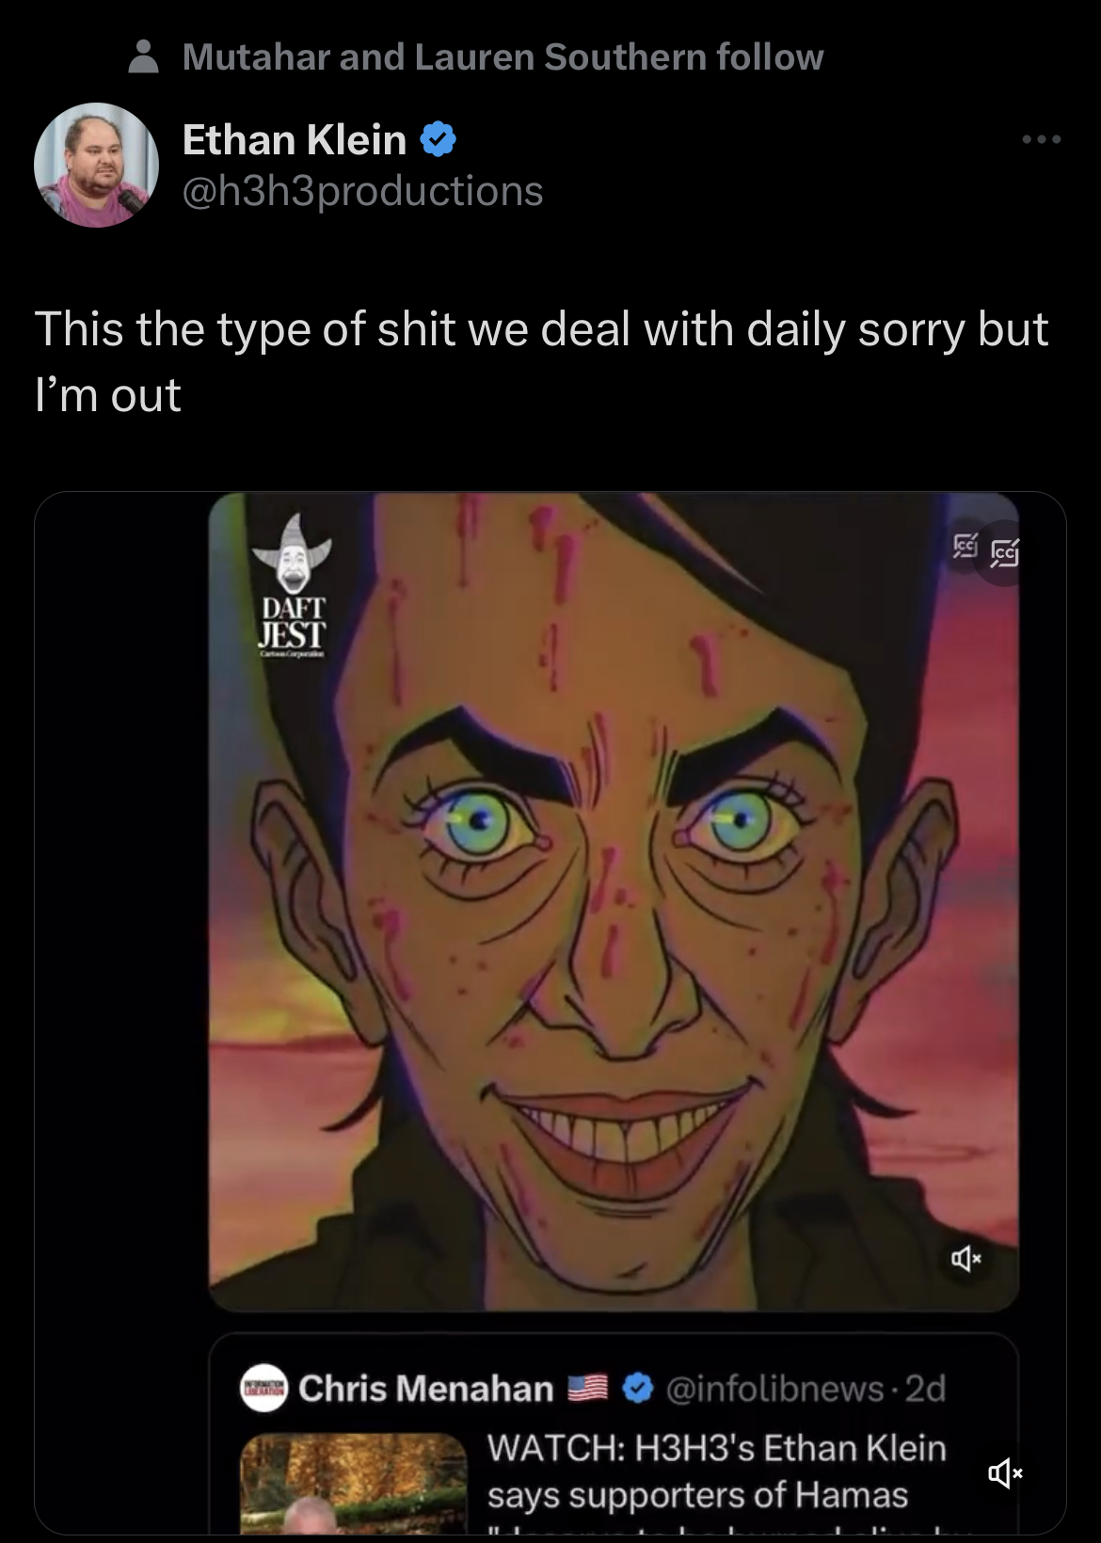Open the quoted tweet's autumn thumbnail

[354, 1483]
